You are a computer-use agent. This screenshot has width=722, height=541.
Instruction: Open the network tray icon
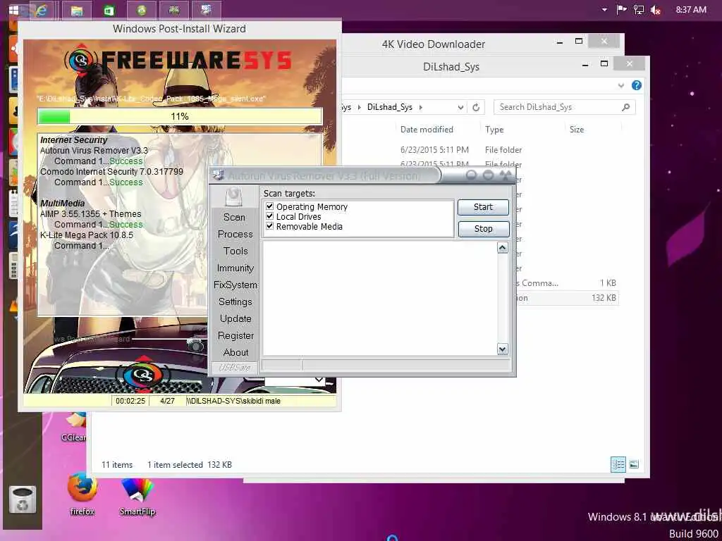point(639,10)
